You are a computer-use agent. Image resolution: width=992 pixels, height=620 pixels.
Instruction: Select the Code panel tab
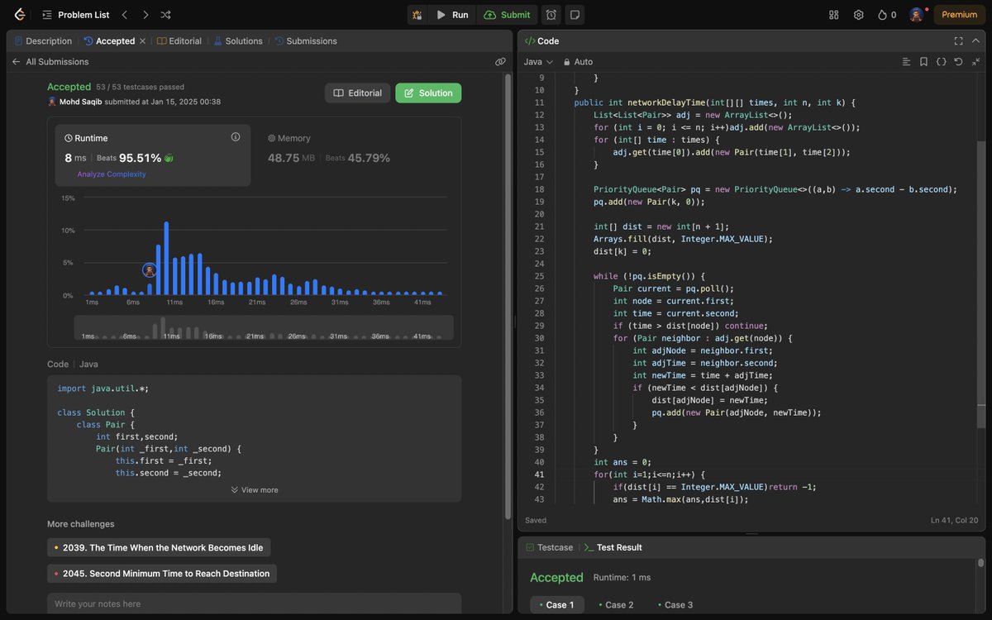(542, 41)
